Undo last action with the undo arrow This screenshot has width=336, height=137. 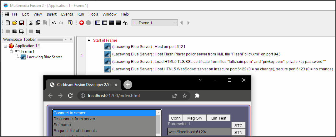(x=54, y=23)
